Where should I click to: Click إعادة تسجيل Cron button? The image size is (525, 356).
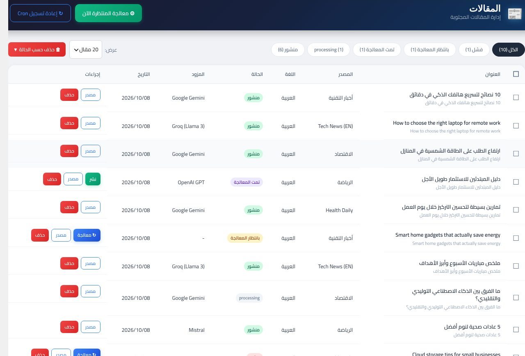40,13
